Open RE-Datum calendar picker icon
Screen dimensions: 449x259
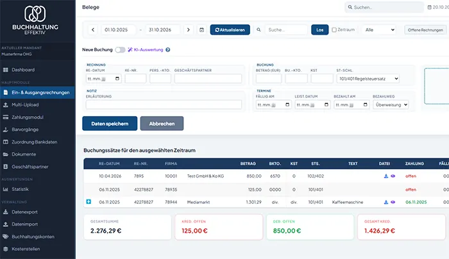(117, 79)
